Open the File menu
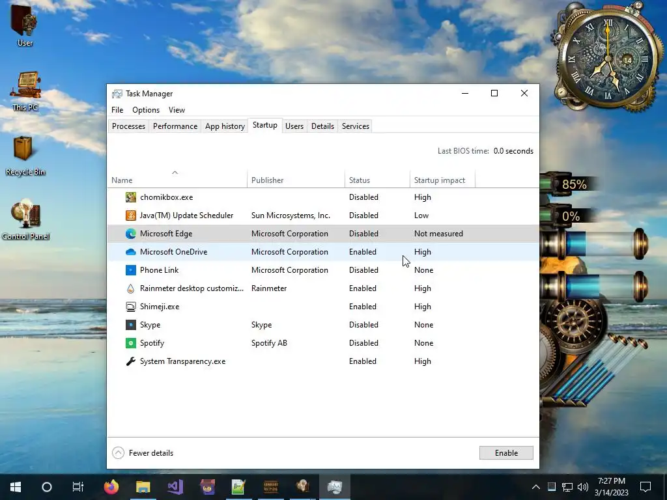Viewport: 667px width, 500px height. 117,109
